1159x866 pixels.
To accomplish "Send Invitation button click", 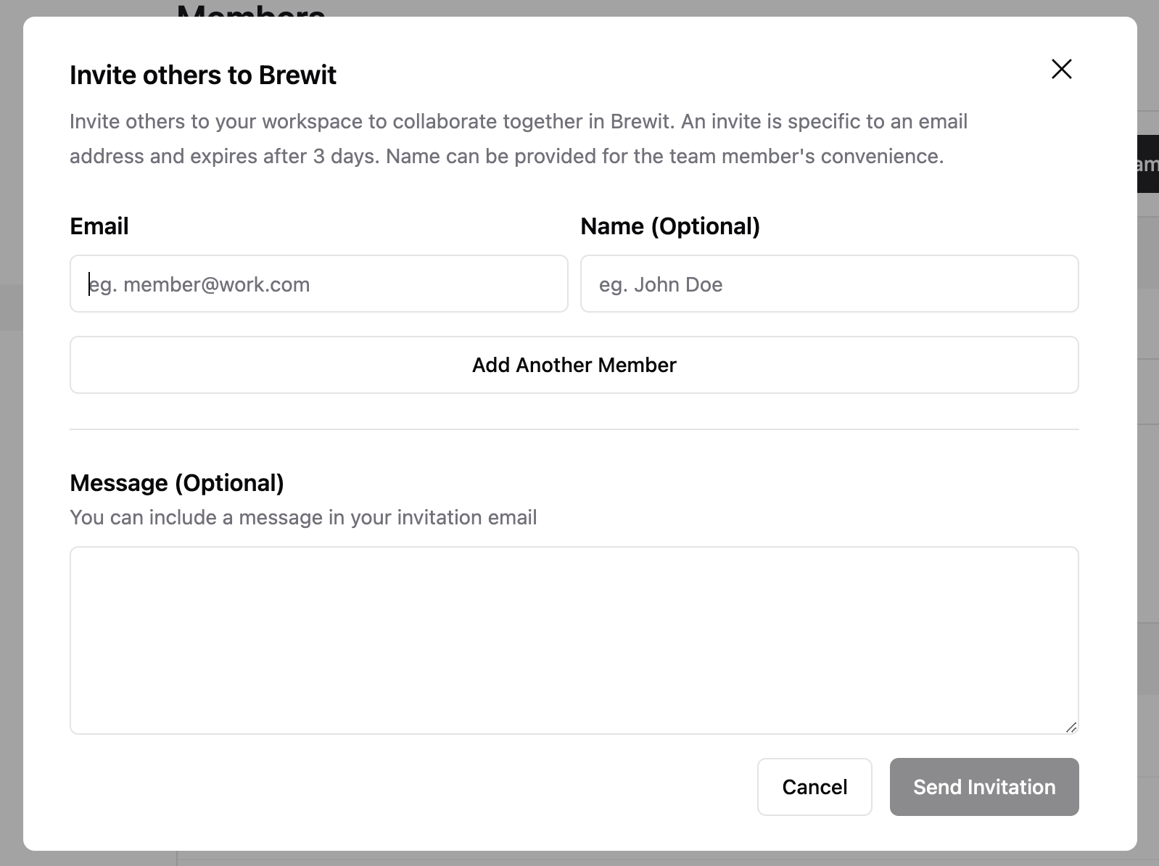I will (984, 787).
